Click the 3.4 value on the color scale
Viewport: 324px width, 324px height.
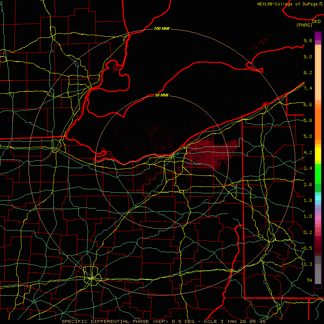[308, 168]
